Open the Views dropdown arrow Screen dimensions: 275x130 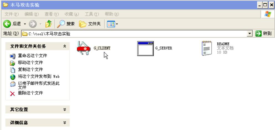pyautogui.click(x=117, y=24)
